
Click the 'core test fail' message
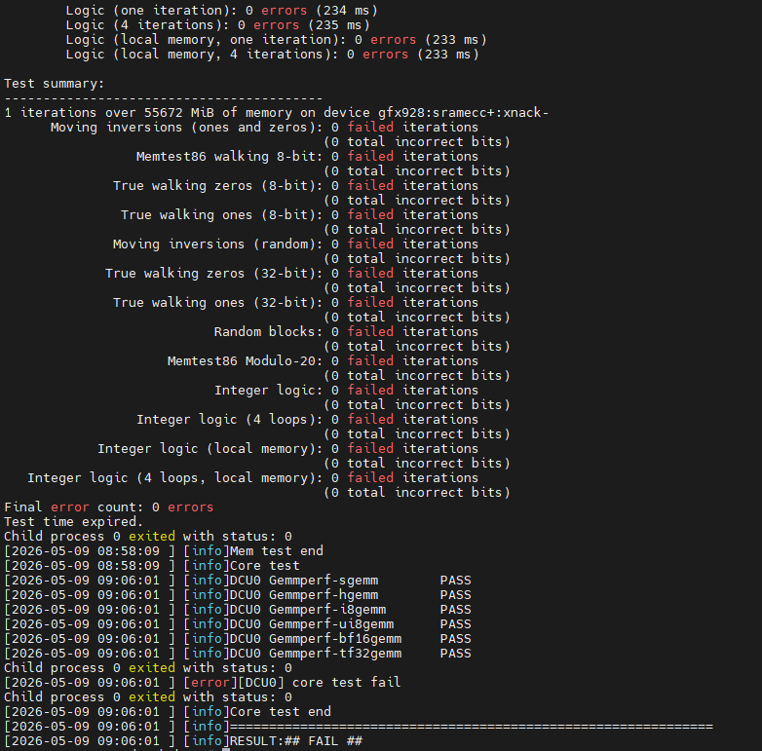coord(346,683)
